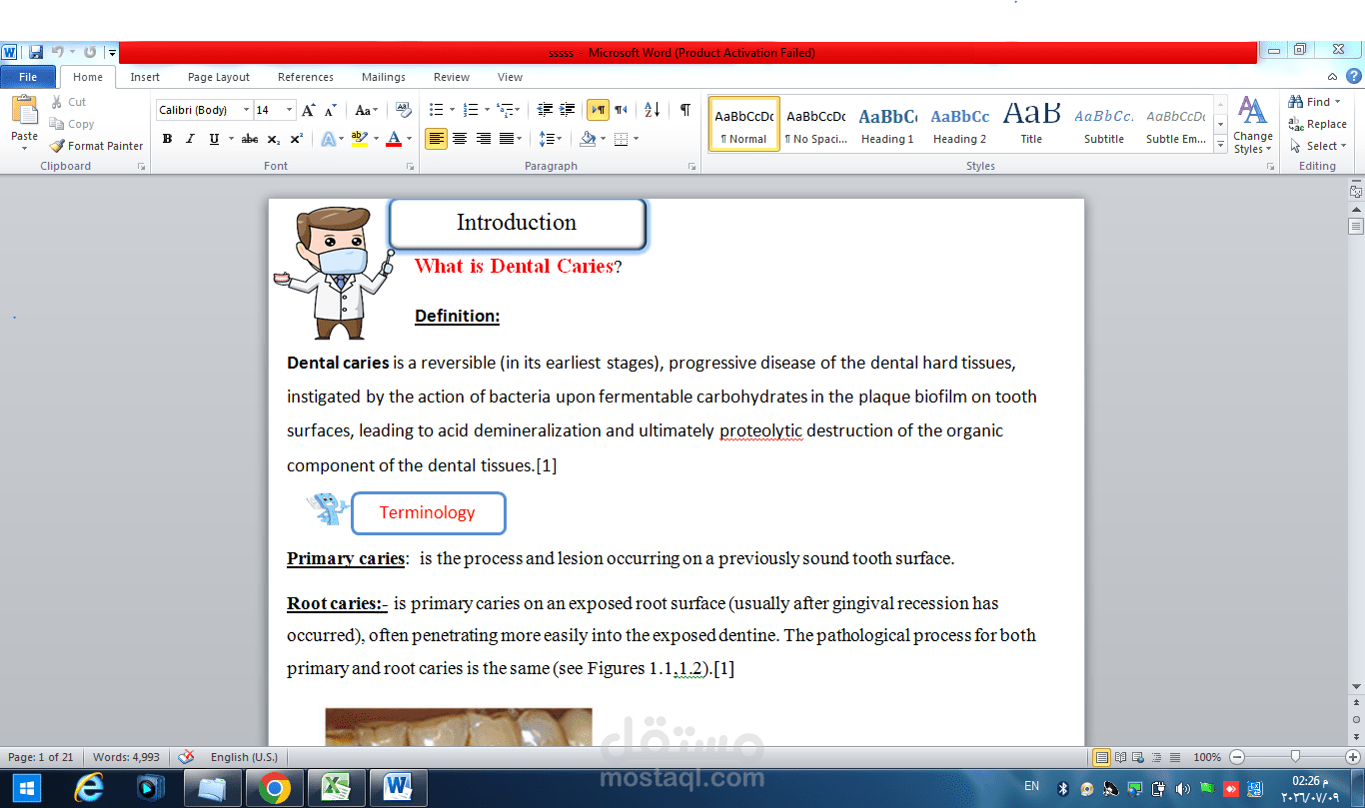Minimize the ribbon with the caret icon

1332,77
